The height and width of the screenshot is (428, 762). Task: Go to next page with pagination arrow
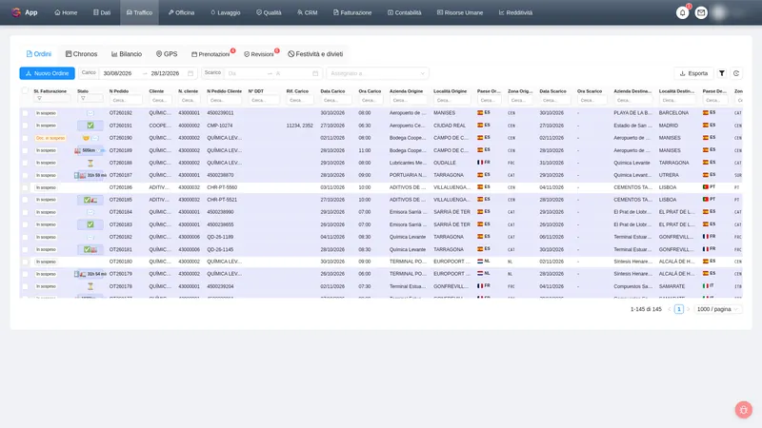(x=688, y=309)
